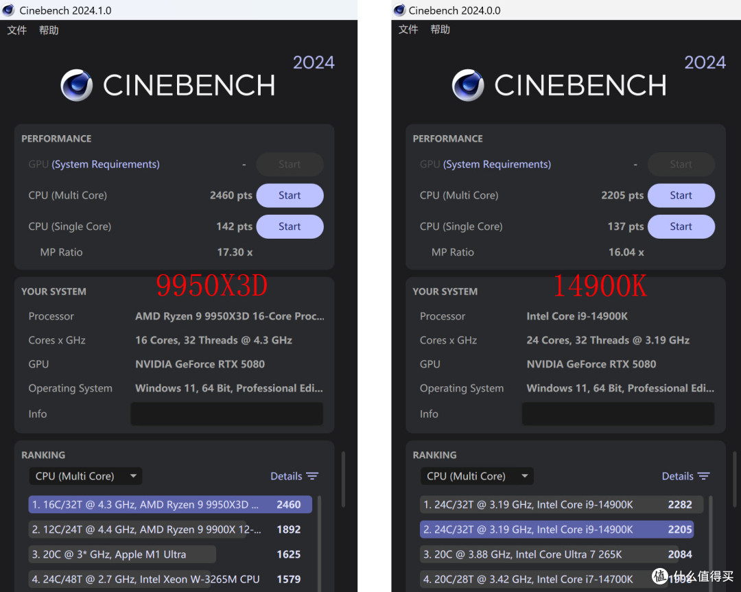Viewport: 741px width, 592px height.
Task: Select ranking row Apple M1 Ultra 1625
Action: pyautogui.click(x=170, y=554)
